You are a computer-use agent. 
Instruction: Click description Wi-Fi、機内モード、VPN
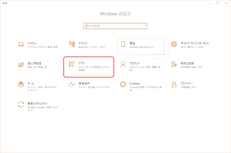pyautogui.click(x=191, y=47)
